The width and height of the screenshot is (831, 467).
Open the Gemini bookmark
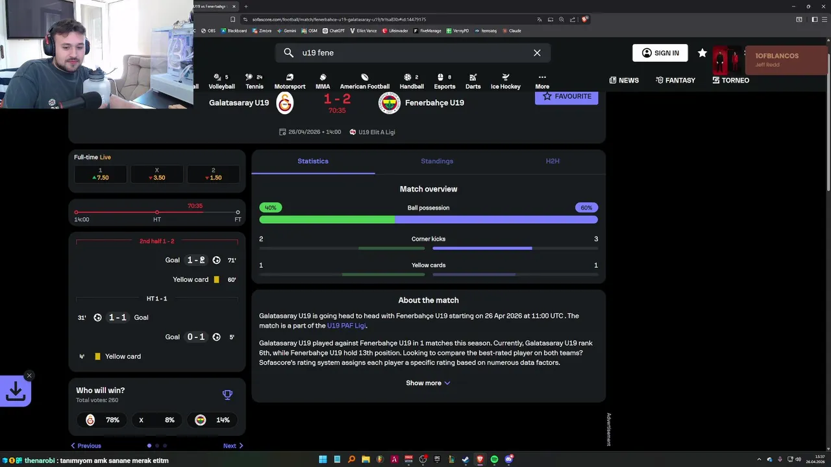286,30
